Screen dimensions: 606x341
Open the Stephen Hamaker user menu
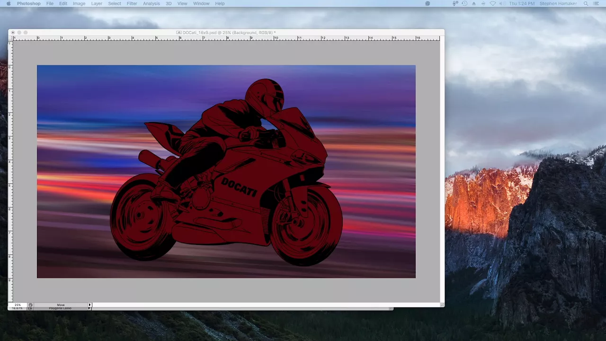(x=558, y=3)
